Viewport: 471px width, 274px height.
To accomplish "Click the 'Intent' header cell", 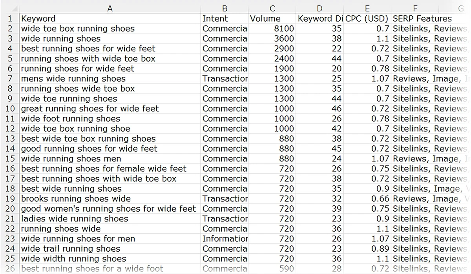I will pos(225,18).
